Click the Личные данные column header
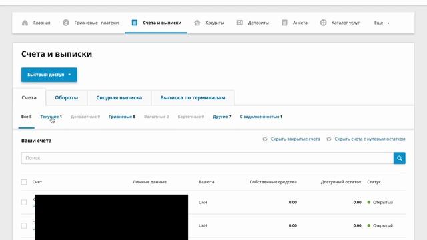This screenshot has height=240, width=427. [x=149, y=182]
